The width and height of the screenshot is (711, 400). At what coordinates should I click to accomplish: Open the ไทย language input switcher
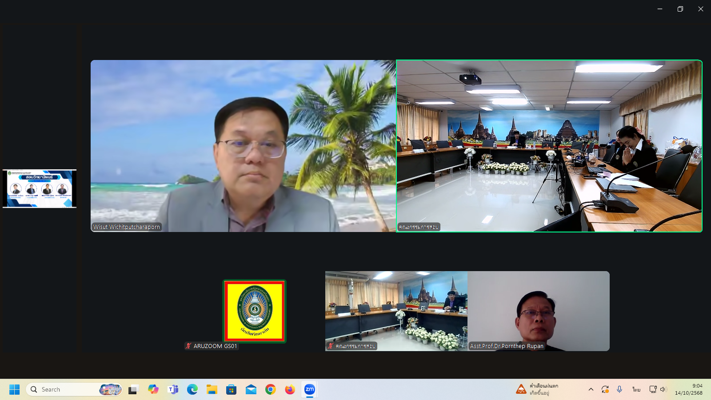click(x=636, y=389)
